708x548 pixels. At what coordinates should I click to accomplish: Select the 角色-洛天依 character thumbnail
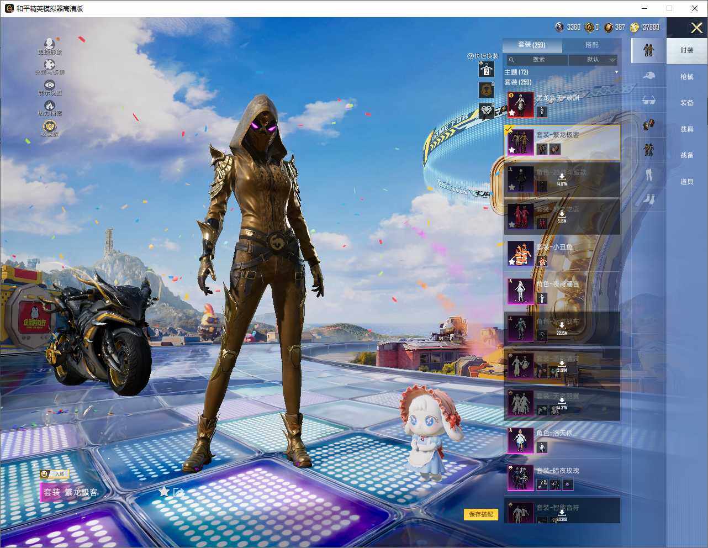point(521,440)
